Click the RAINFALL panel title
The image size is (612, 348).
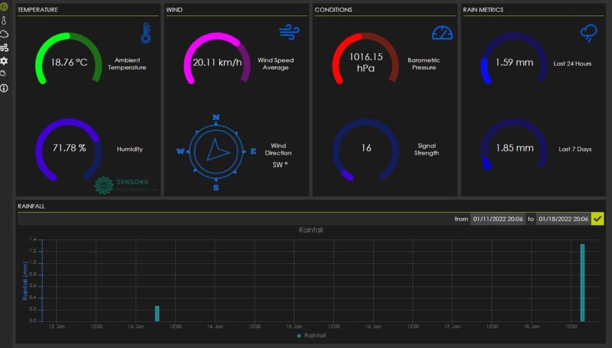click(31, 206)
